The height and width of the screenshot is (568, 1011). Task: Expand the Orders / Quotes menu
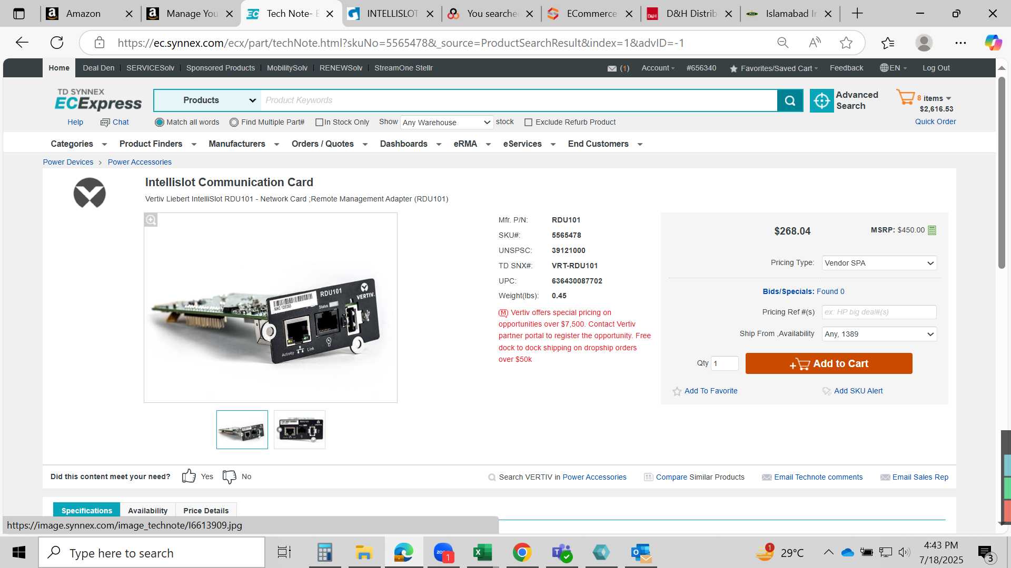point(329,144)
